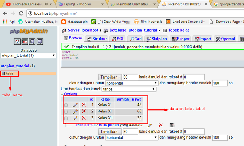Open the Operasi tab

pyautogui.click(x=225, y=39)
